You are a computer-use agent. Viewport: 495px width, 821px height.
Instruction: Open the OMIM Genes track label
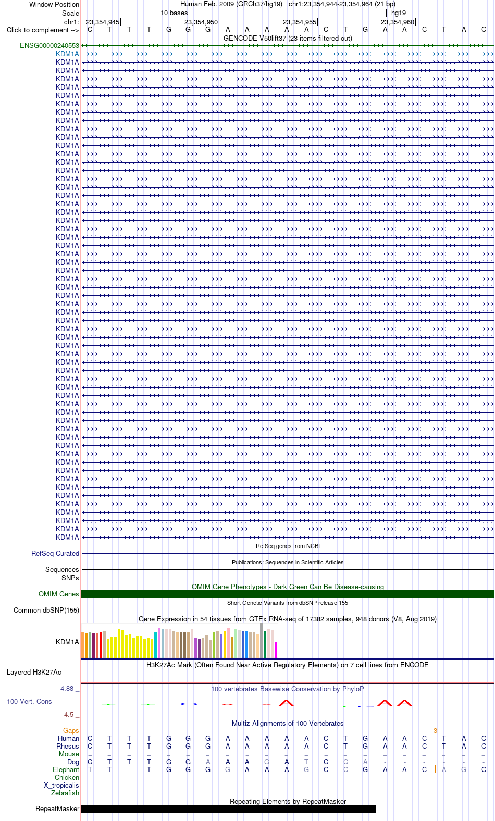coord(58,594)
